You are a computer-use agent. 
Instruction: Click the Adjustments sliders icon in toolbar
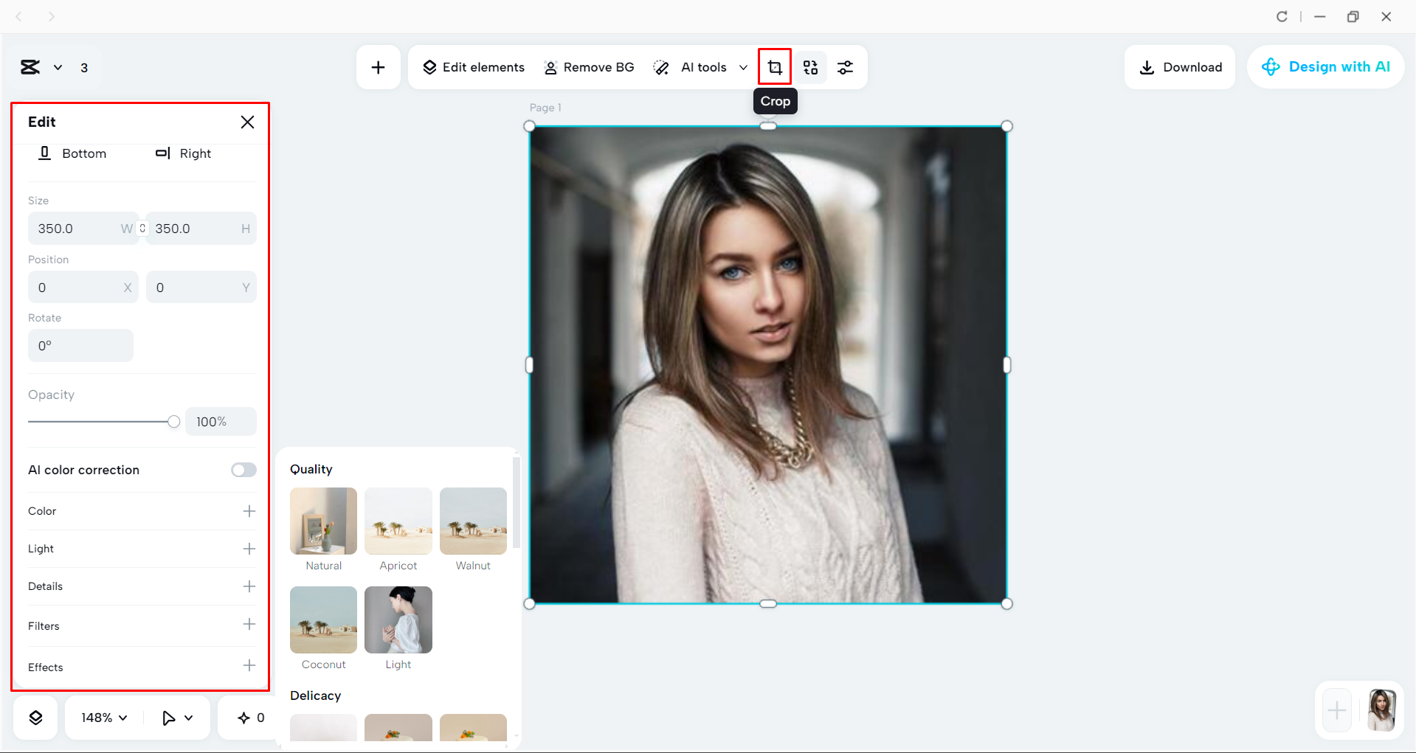tap(846, 67)
